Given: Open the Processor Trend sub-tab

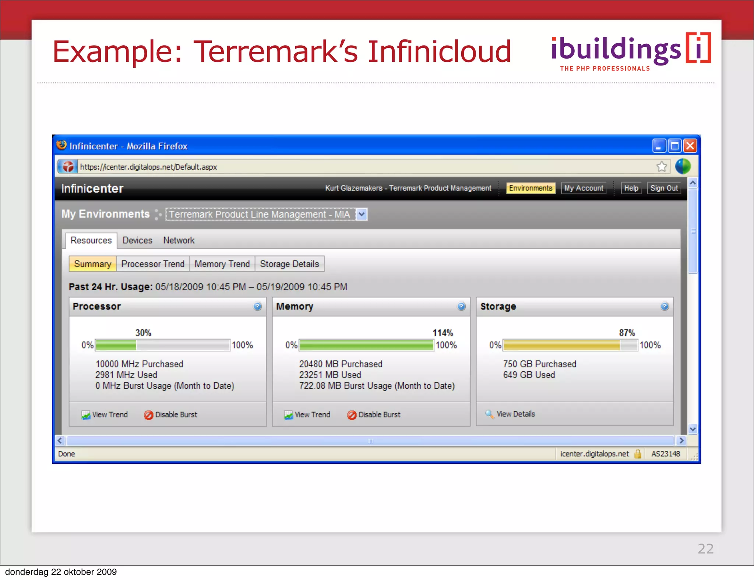Looking at the screenshot, I should [153, 264].
